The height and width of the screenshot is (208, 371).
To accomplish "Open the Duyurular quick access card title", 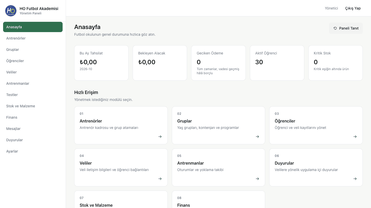I will click(x=284, y=163).
